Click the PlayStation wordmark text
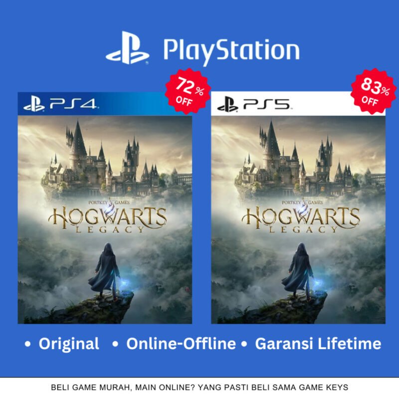Viewport: 399px width, 399px height. (231, 51)
